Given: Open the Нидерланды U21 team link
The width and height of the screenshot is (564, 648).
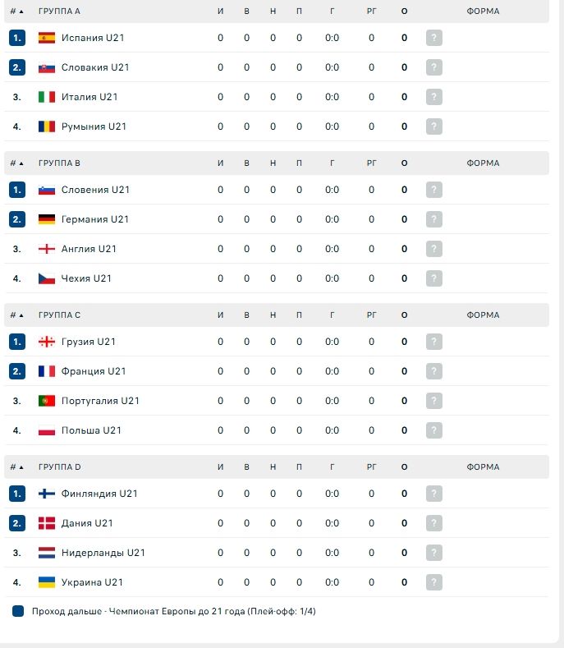Looking at the screenshot, I should pos(103,553).
